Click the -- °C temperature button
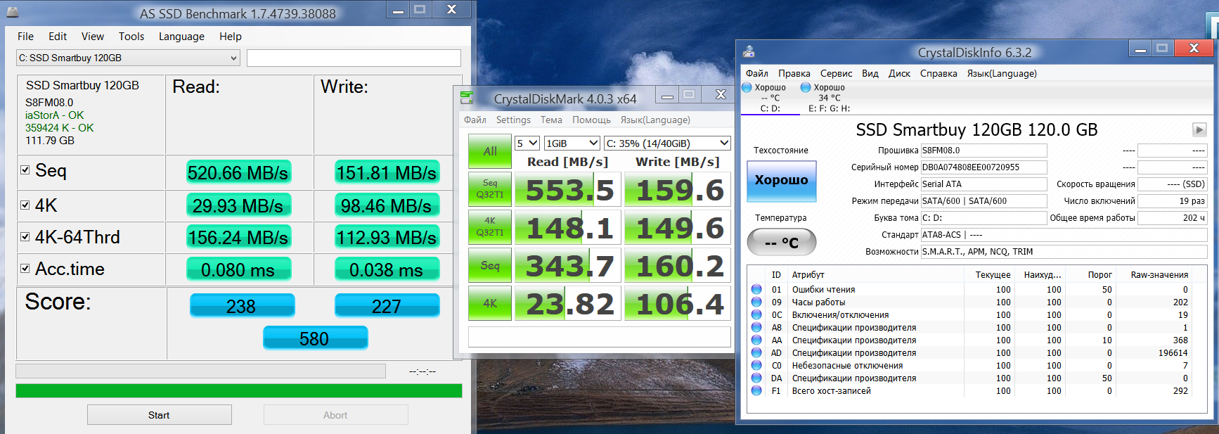The height and width of the screenshot is (434, 1219). coord(781,243)
